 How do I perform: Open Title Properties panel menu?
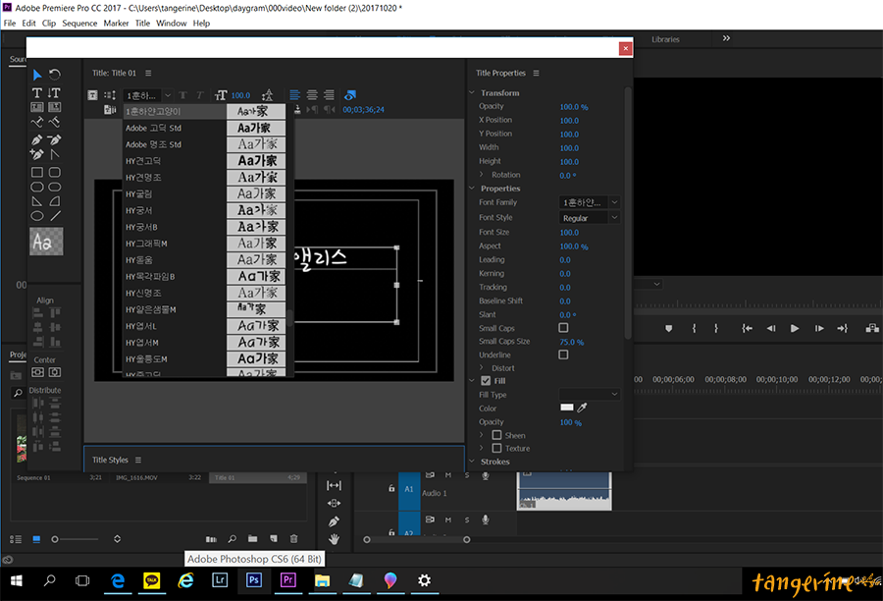pos(536,73)
